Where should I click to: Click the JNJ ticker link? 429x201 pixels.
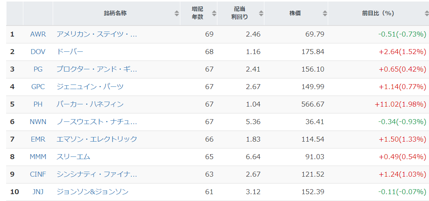[x=38, y=192]
